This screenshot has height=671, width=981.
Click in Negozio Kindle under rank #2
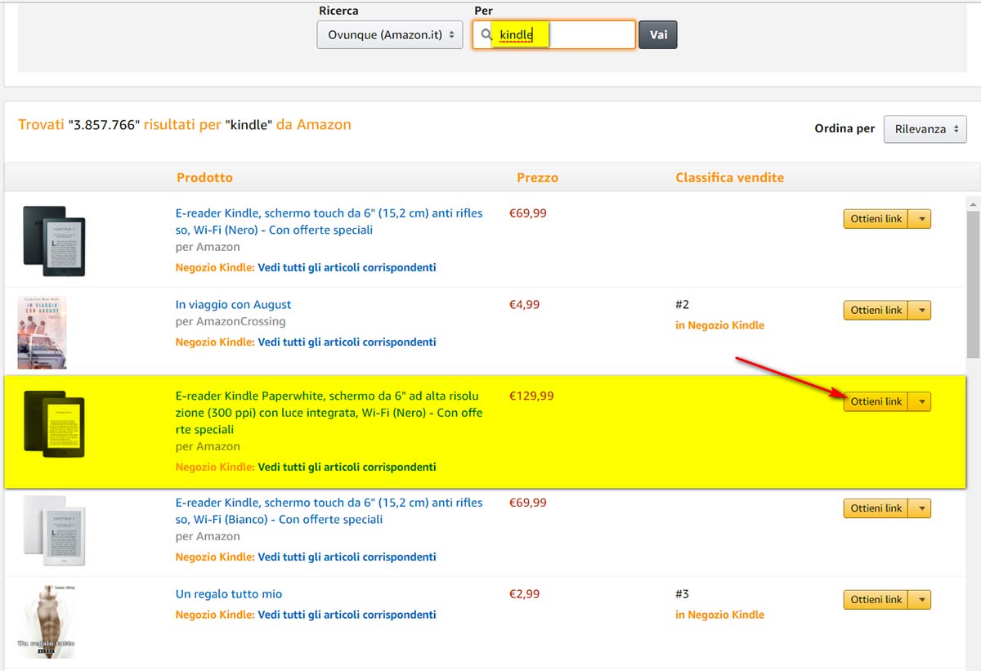(x=719, y=325)
